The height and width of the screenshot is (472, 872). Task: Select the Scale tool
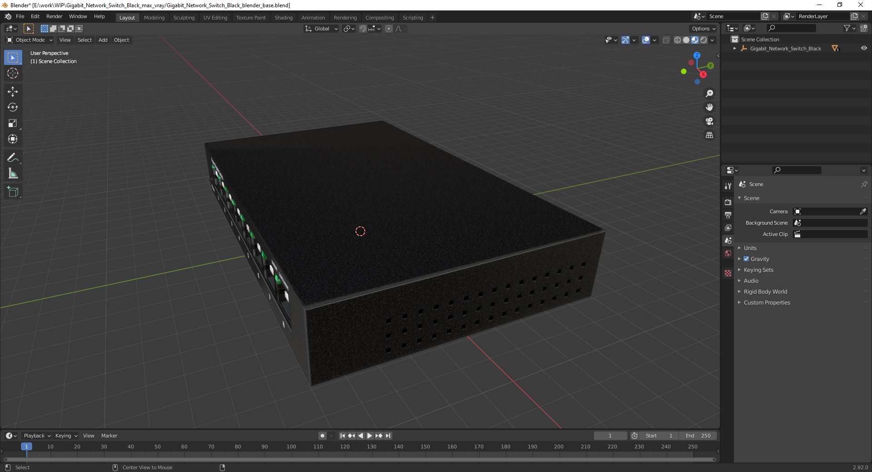(x=13, y=123)
